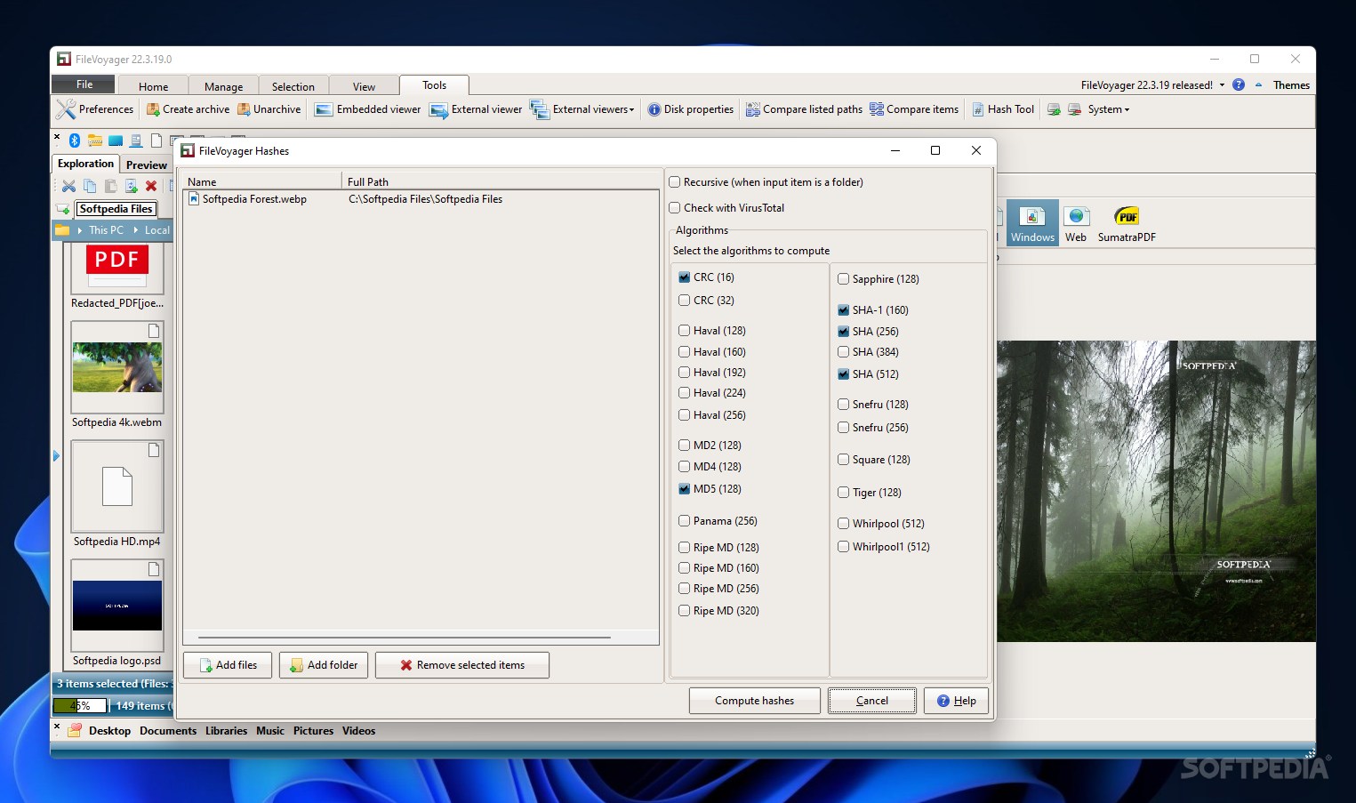The image size is (1356, 803).
Task: Switch to the Selection ribbon tab
Action: pos(293,86)
